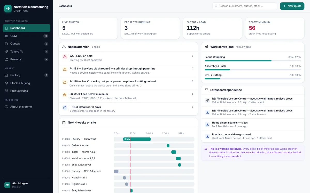Screen dimensions: 310x193
Task: Click the Install — rooms 7,8,9 Gantt bar
Action: click(178, 159)
